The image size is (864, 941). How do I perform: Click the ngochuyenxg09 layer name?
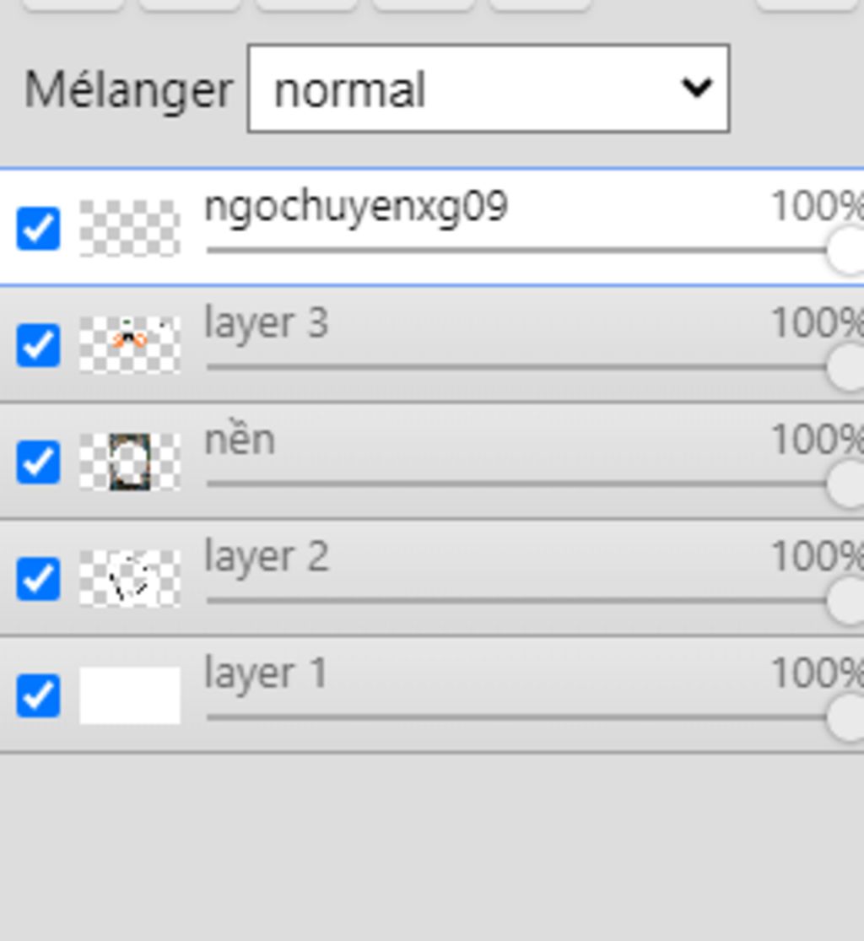(x=355, y=207)
